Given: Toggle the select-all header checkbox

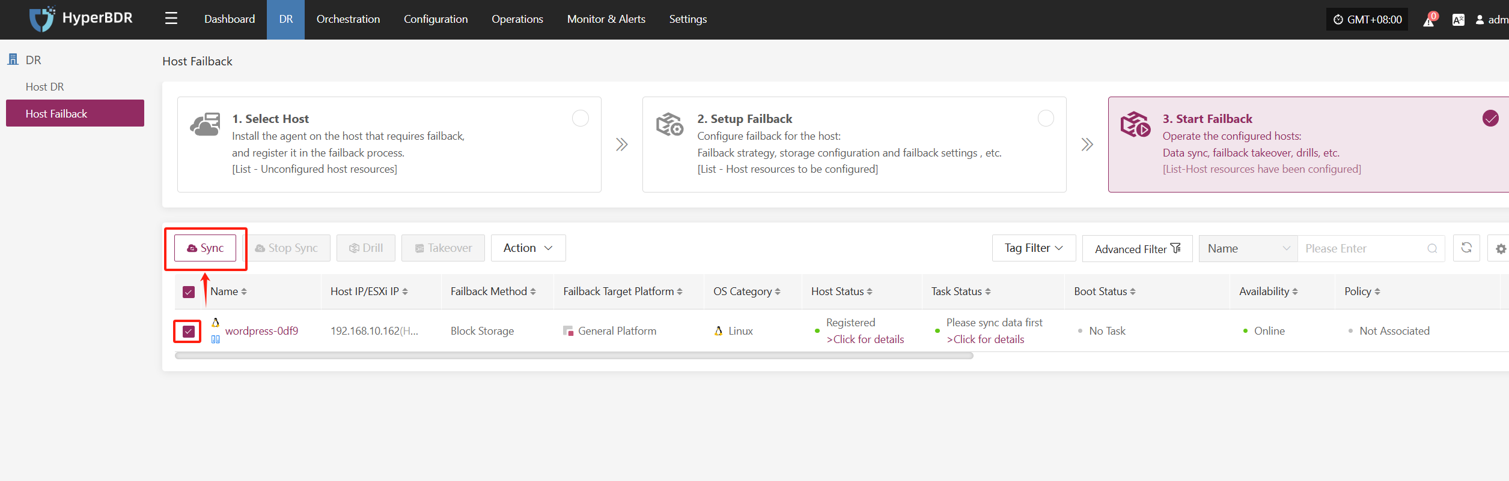Looking at the screenshot, I should point(189,292).
